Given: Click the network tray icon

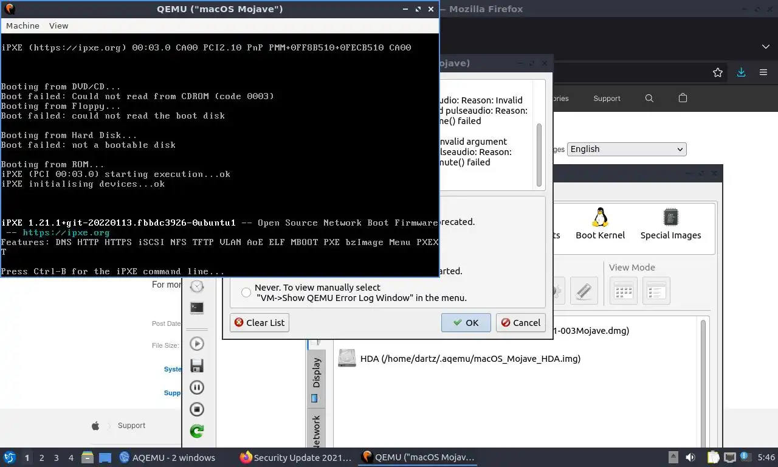Looking at the screenshot, I should pos(729,457).
